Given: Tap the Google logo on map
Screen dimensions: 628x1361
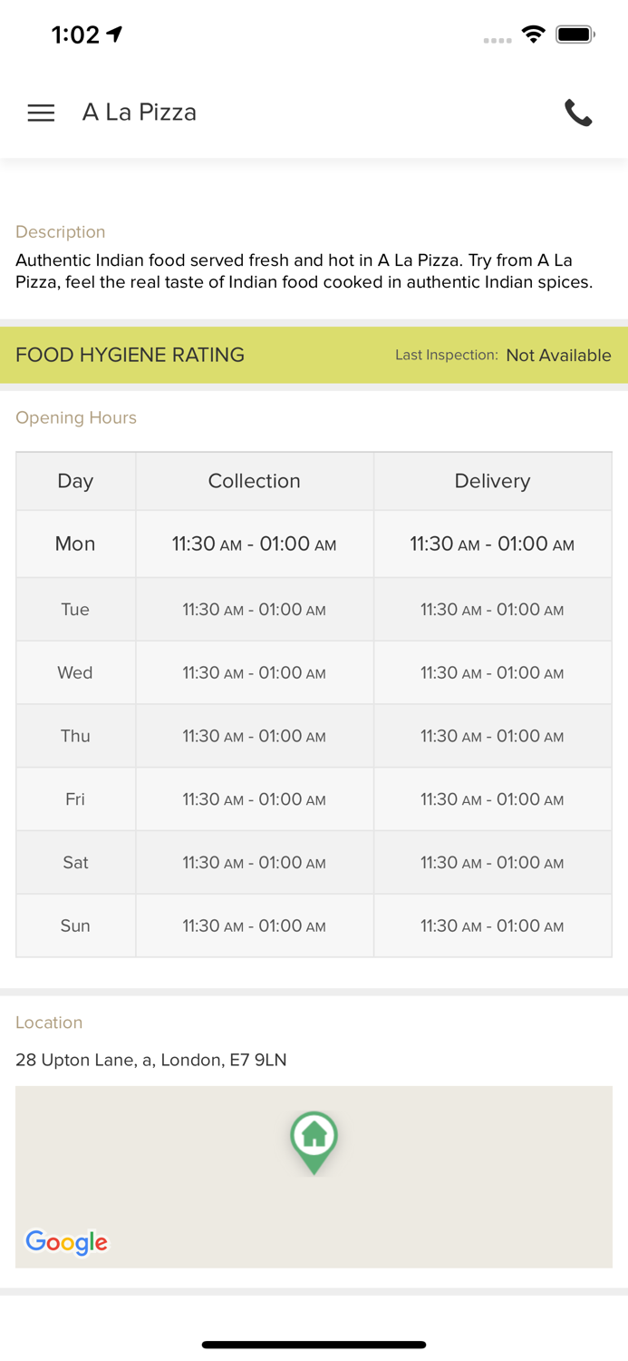Looking at the screenshot, I should tap(66, 1241).
